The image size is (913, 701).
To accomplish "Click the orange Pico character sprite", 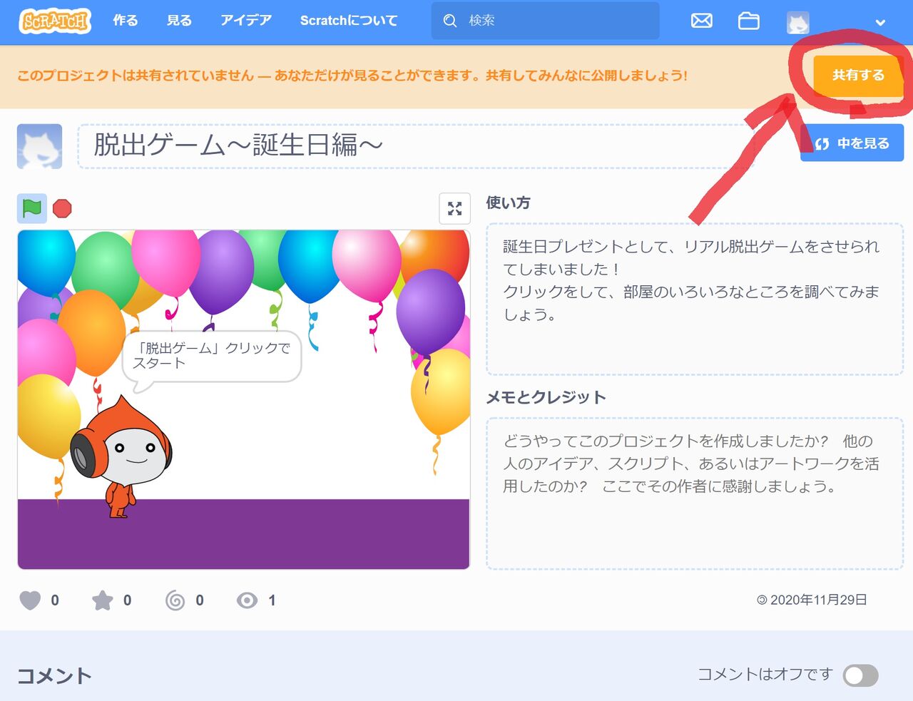I will point(121,456).
